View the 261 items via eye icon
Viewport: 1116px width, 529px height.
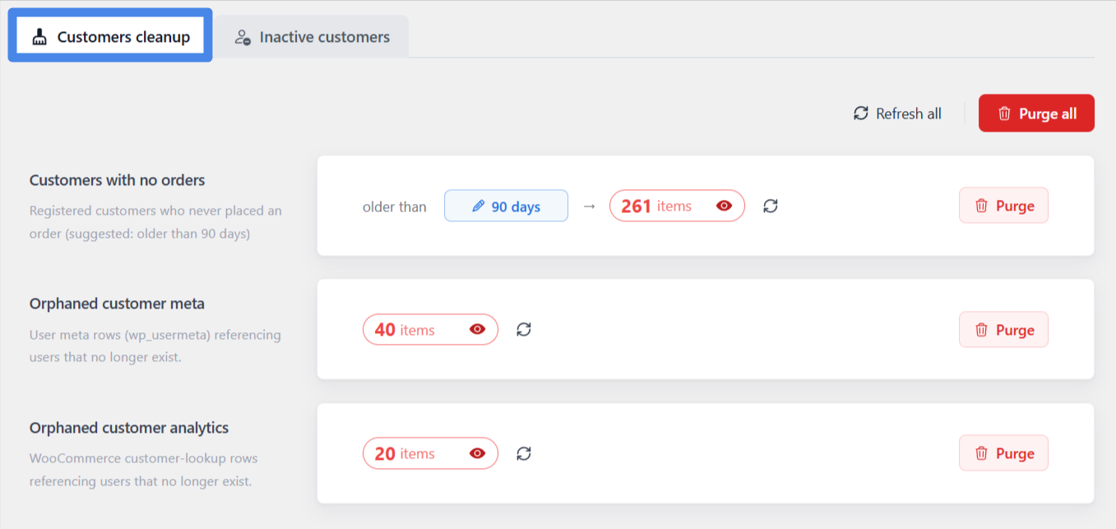(x=724, y=206)
